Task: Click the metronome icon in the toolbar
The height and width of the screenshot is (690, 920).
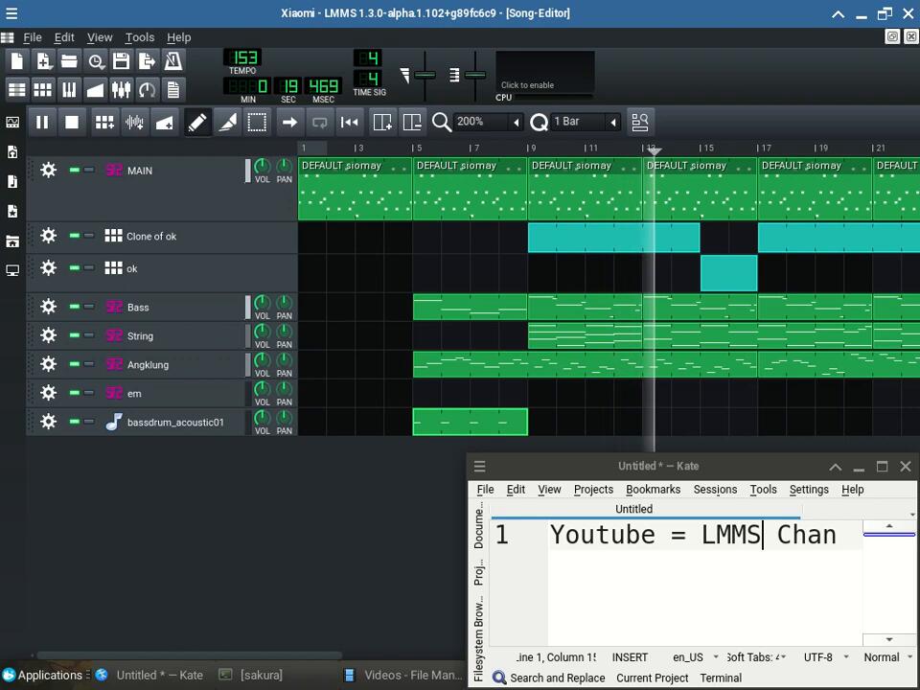Action: point(173,61)
